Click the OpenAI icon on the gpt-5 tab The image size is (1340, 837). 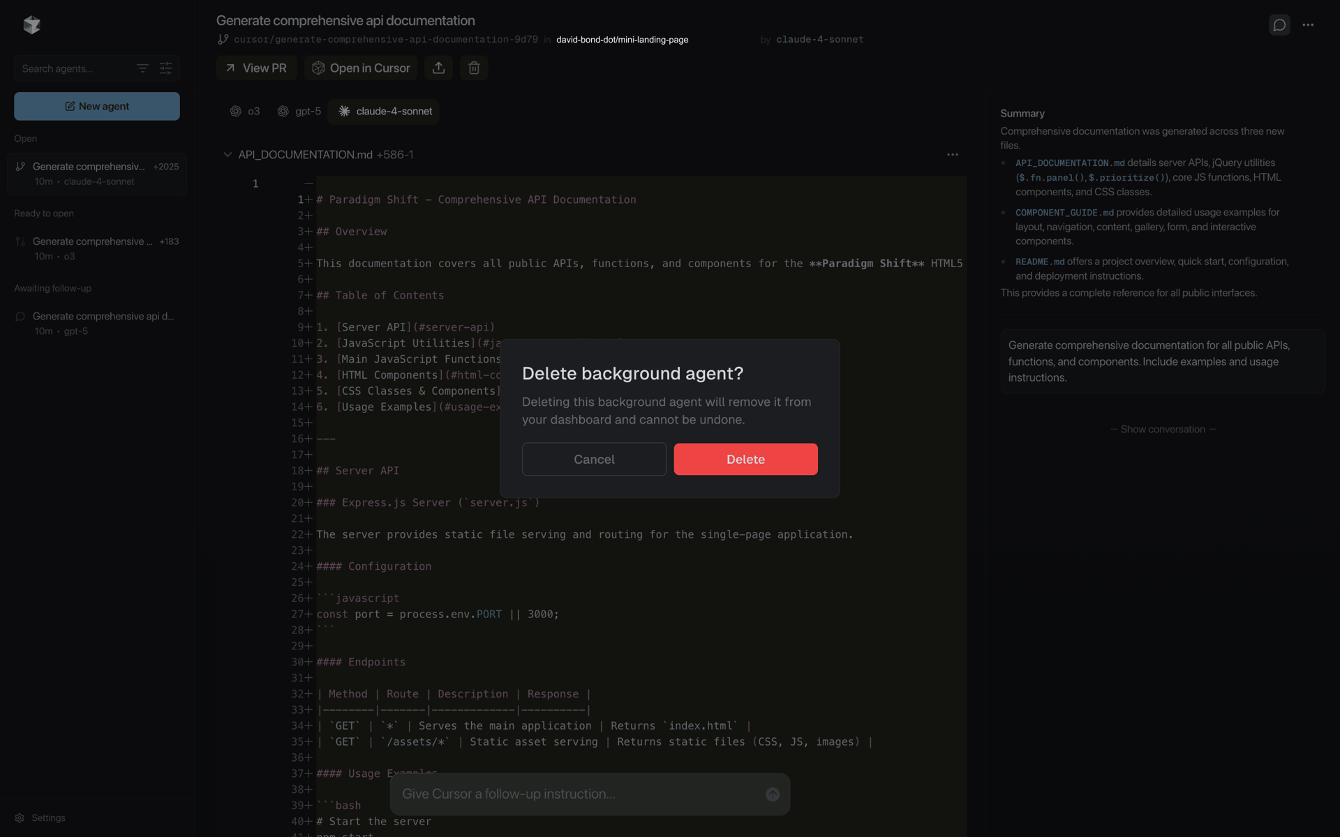(283, 111)
